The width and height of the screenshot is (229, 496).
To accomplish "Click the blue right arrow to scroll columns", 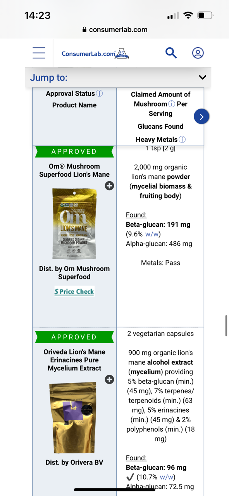I will tap(201, 116).
